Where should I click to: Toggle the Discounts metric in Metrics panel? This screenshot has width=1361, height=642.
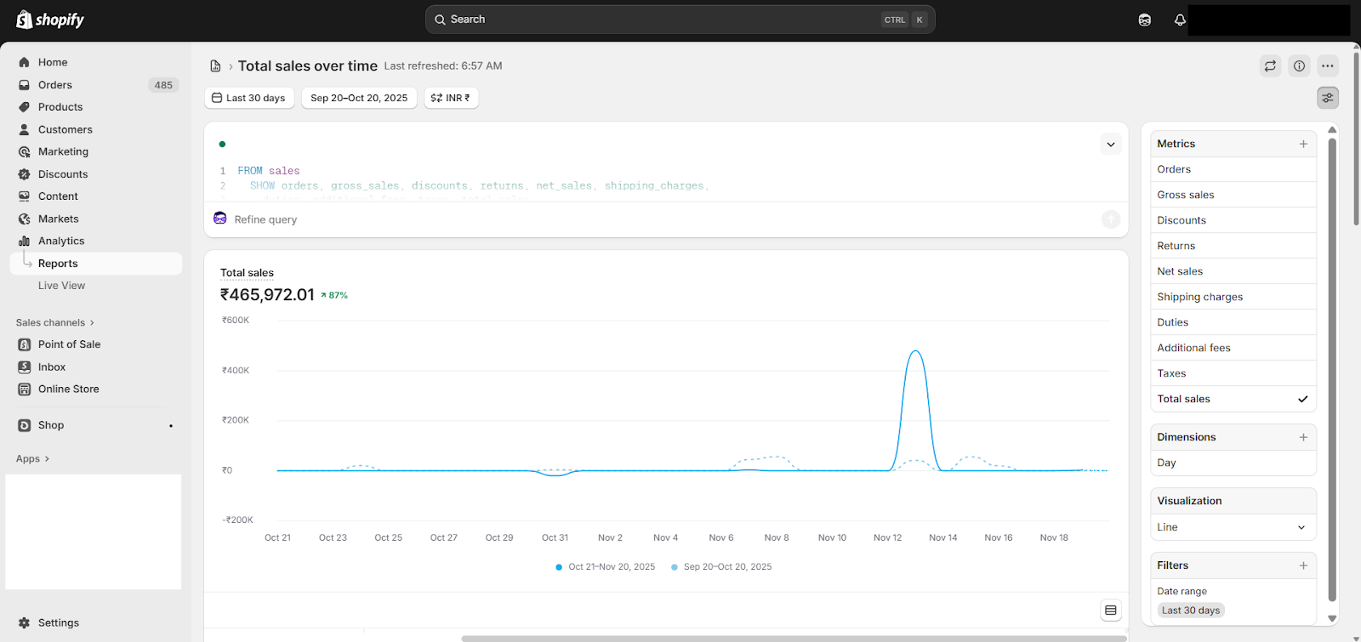tap(1233, 220)
